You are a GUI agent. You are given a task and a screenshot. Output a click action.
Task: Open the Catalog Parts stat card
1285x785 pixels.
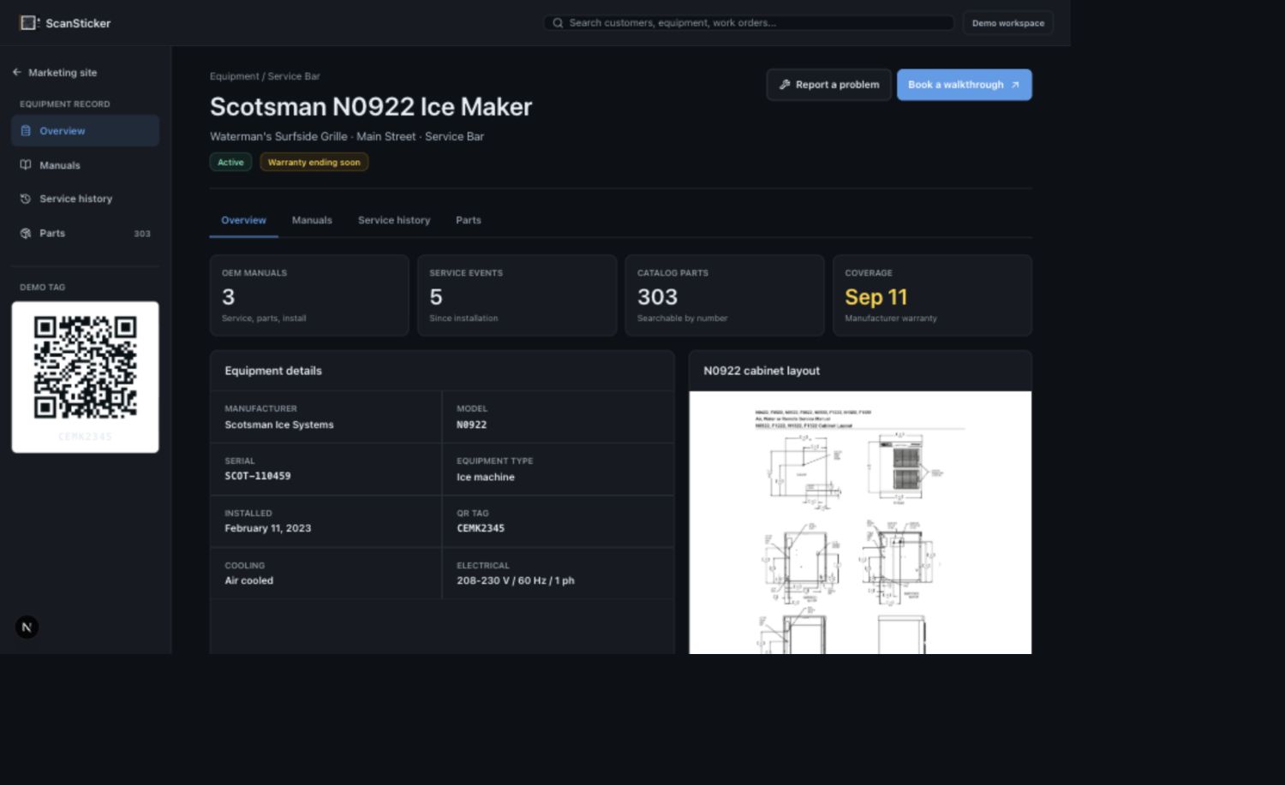pos(725,295)
